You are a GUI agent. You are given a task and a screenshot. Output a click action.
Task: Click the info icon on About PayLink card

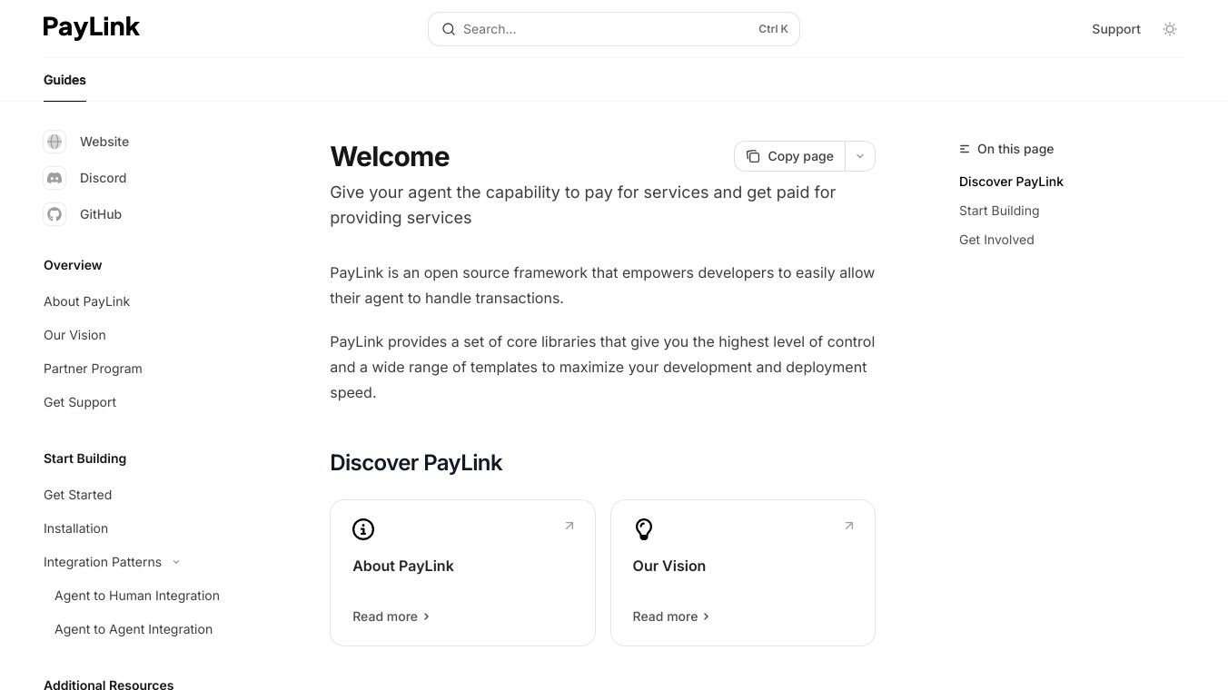pos(363,529)
